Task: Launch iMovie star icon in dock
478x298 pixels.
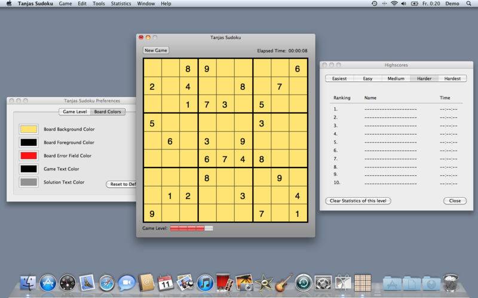Action: point(263,283)
